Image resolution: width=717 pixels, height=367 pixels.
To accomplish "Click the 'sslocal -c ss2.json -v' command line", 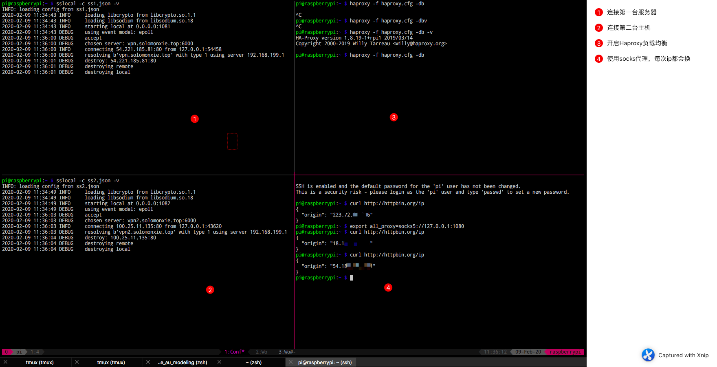I will point(88,181).
